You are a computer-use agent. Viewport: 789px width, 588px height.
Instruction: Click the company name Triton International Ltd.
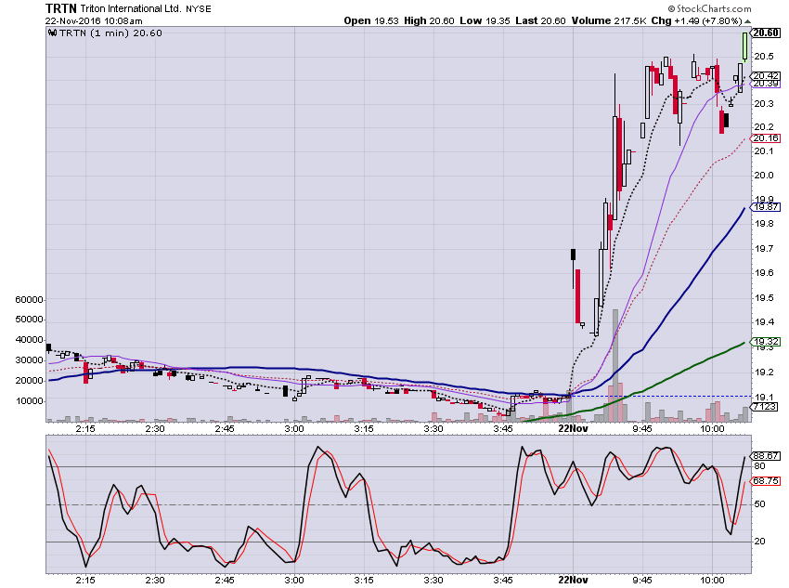(x=131, y=8)
